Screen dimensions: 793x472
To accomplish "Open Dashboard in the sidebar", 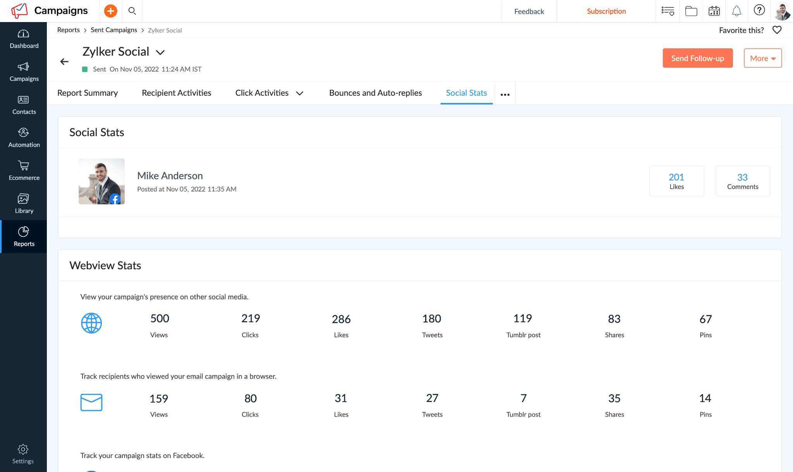I will [x=24, y=39].
